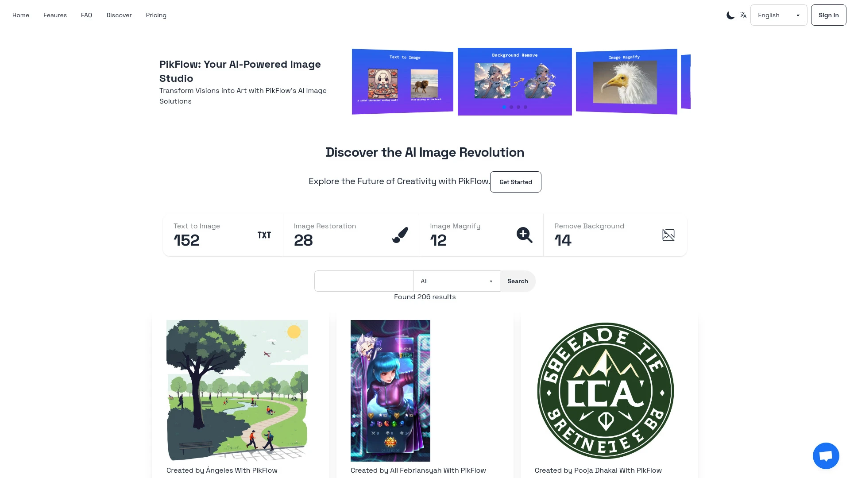Click the Get Started button
850x478 pixels.
tap(515, 181)
